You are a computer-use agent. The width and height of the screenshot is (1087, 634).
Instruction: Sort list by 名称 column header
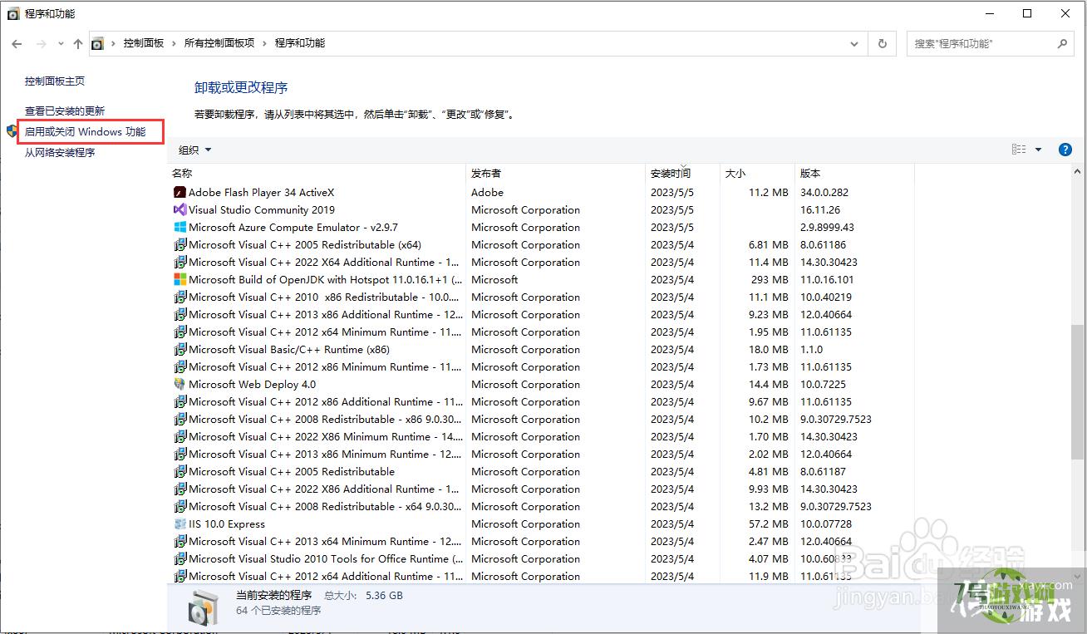(317, 174)
